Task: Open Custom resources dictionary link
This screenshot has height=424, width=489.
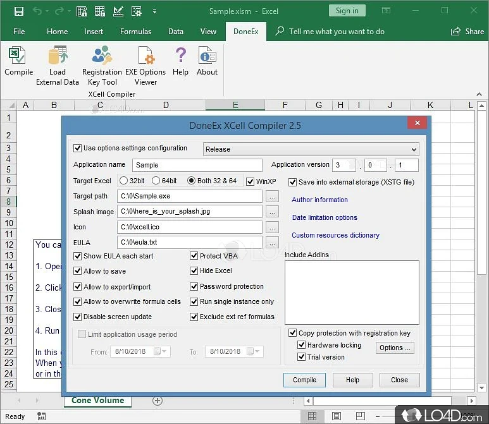Action: click(x=335, y=235)
